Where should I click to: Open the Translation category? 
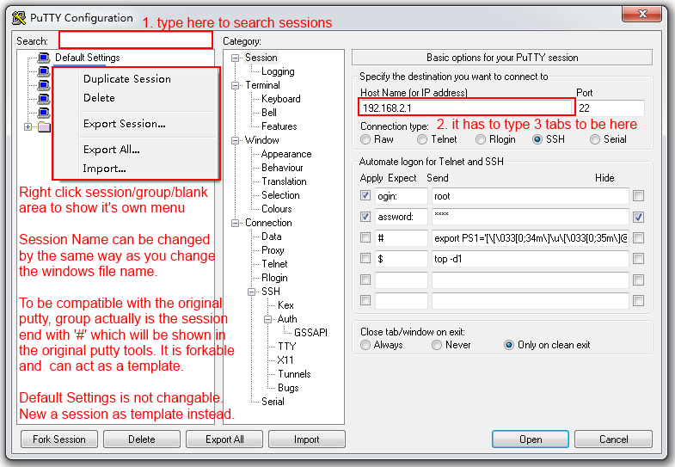pos(284,181)
